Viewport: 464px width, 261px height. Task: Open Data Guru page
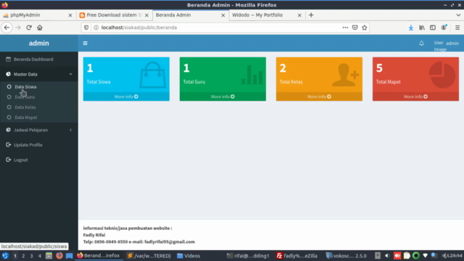(x=25, y=97)
